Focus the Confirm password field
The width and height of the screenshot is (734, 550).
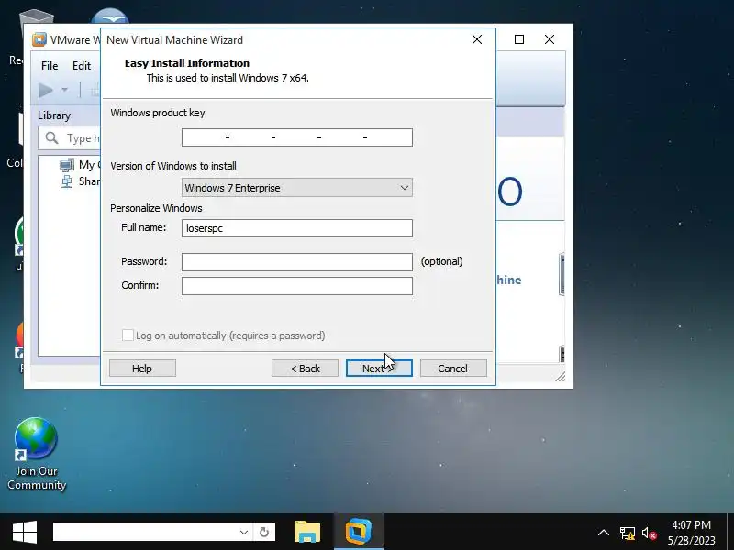point(296,286)
